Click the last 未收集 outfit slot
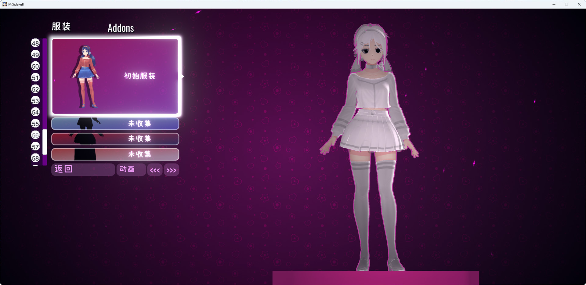 (115, 154)
